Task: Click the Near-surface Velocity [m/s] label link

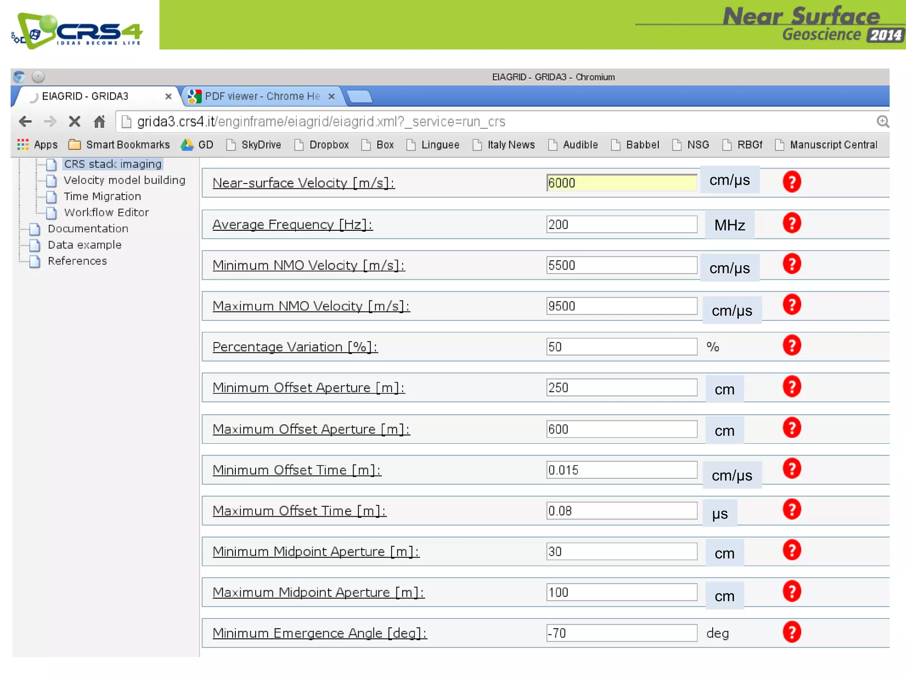Action: pos(303,183)
